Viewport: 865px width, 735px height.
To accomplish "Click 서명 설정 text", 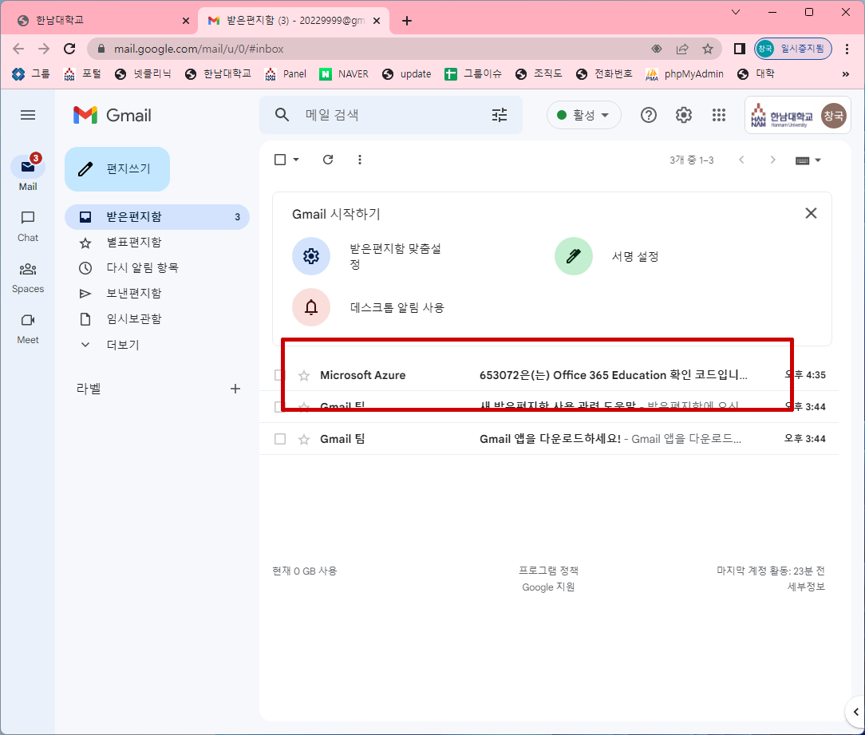I will 635,257.
